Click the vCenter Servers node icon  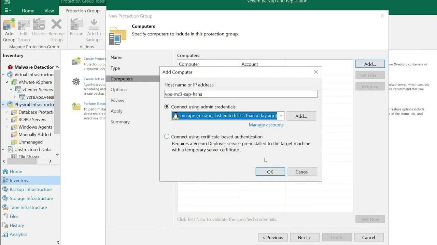point(18,89)
